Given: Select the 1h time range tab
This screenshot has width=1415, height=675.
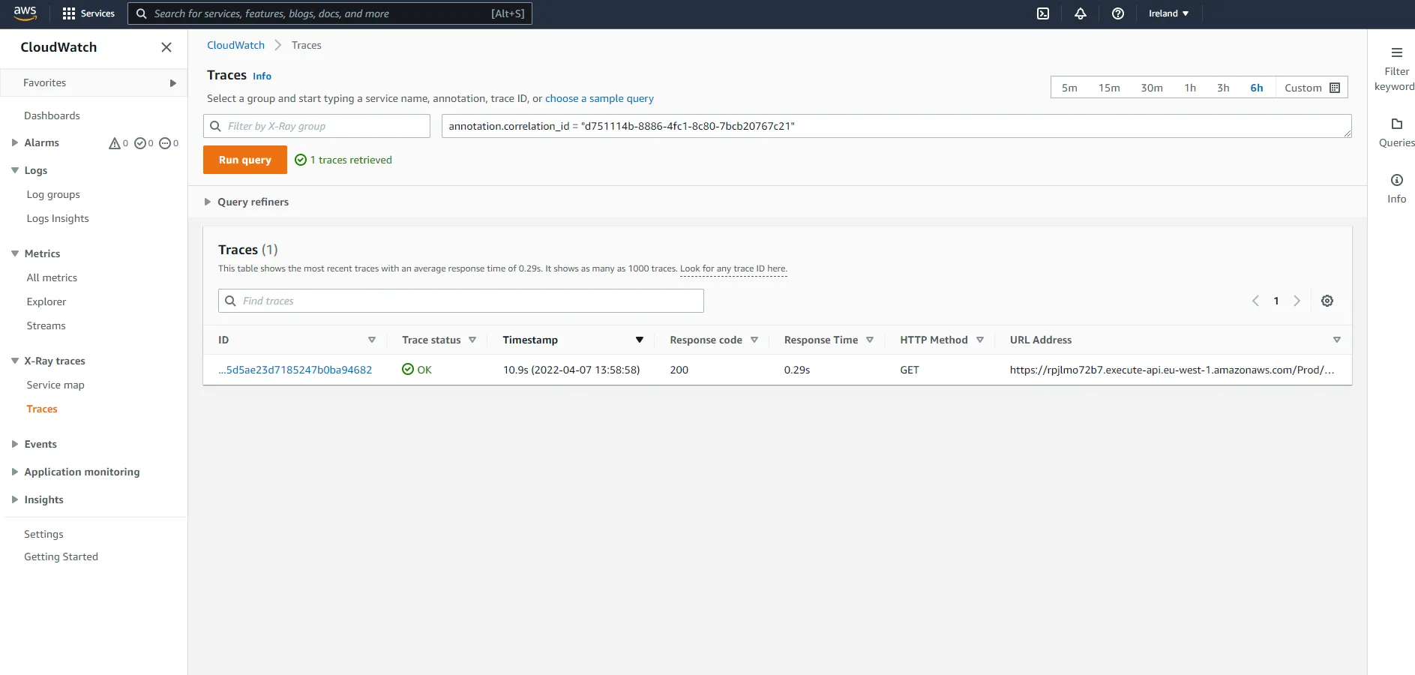Looking at the screenshot, I should click(1190, 87).
